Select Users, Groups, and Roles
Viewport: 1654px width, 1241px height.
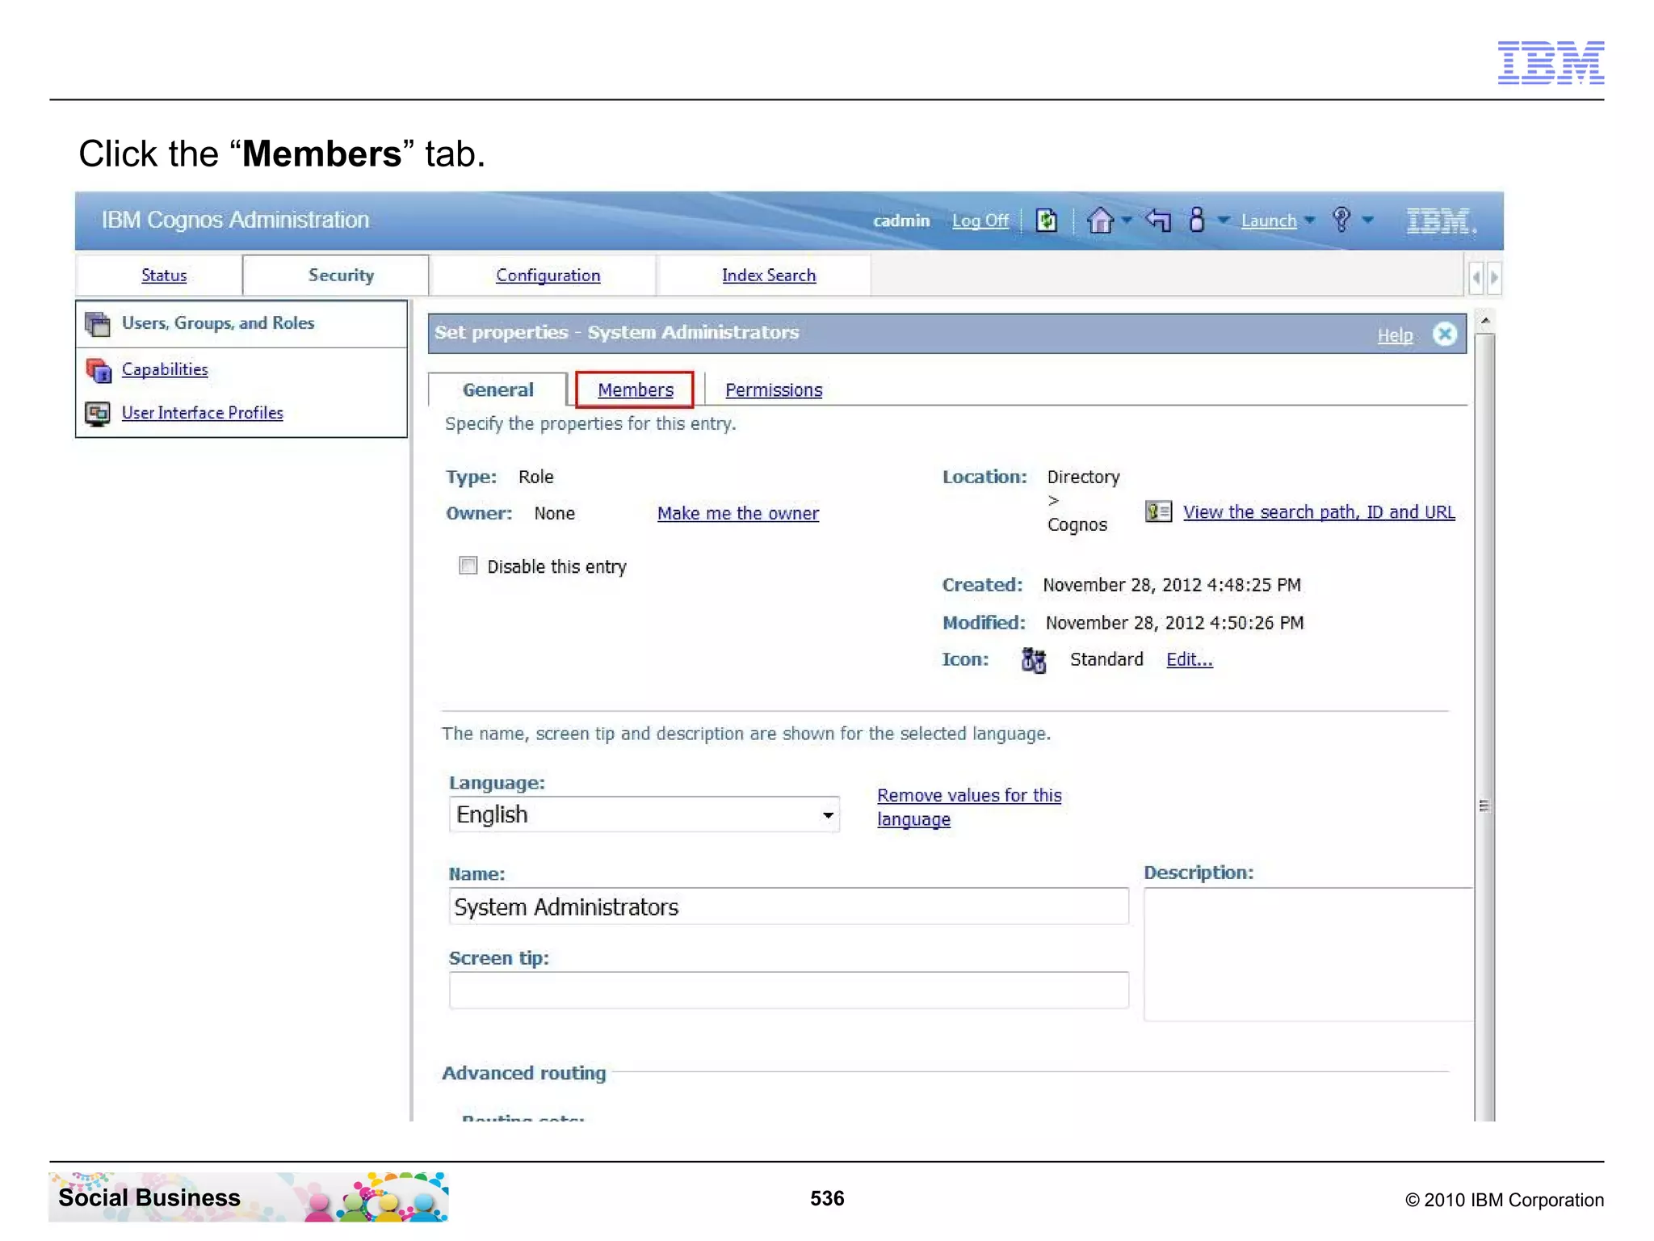[218, 323]
